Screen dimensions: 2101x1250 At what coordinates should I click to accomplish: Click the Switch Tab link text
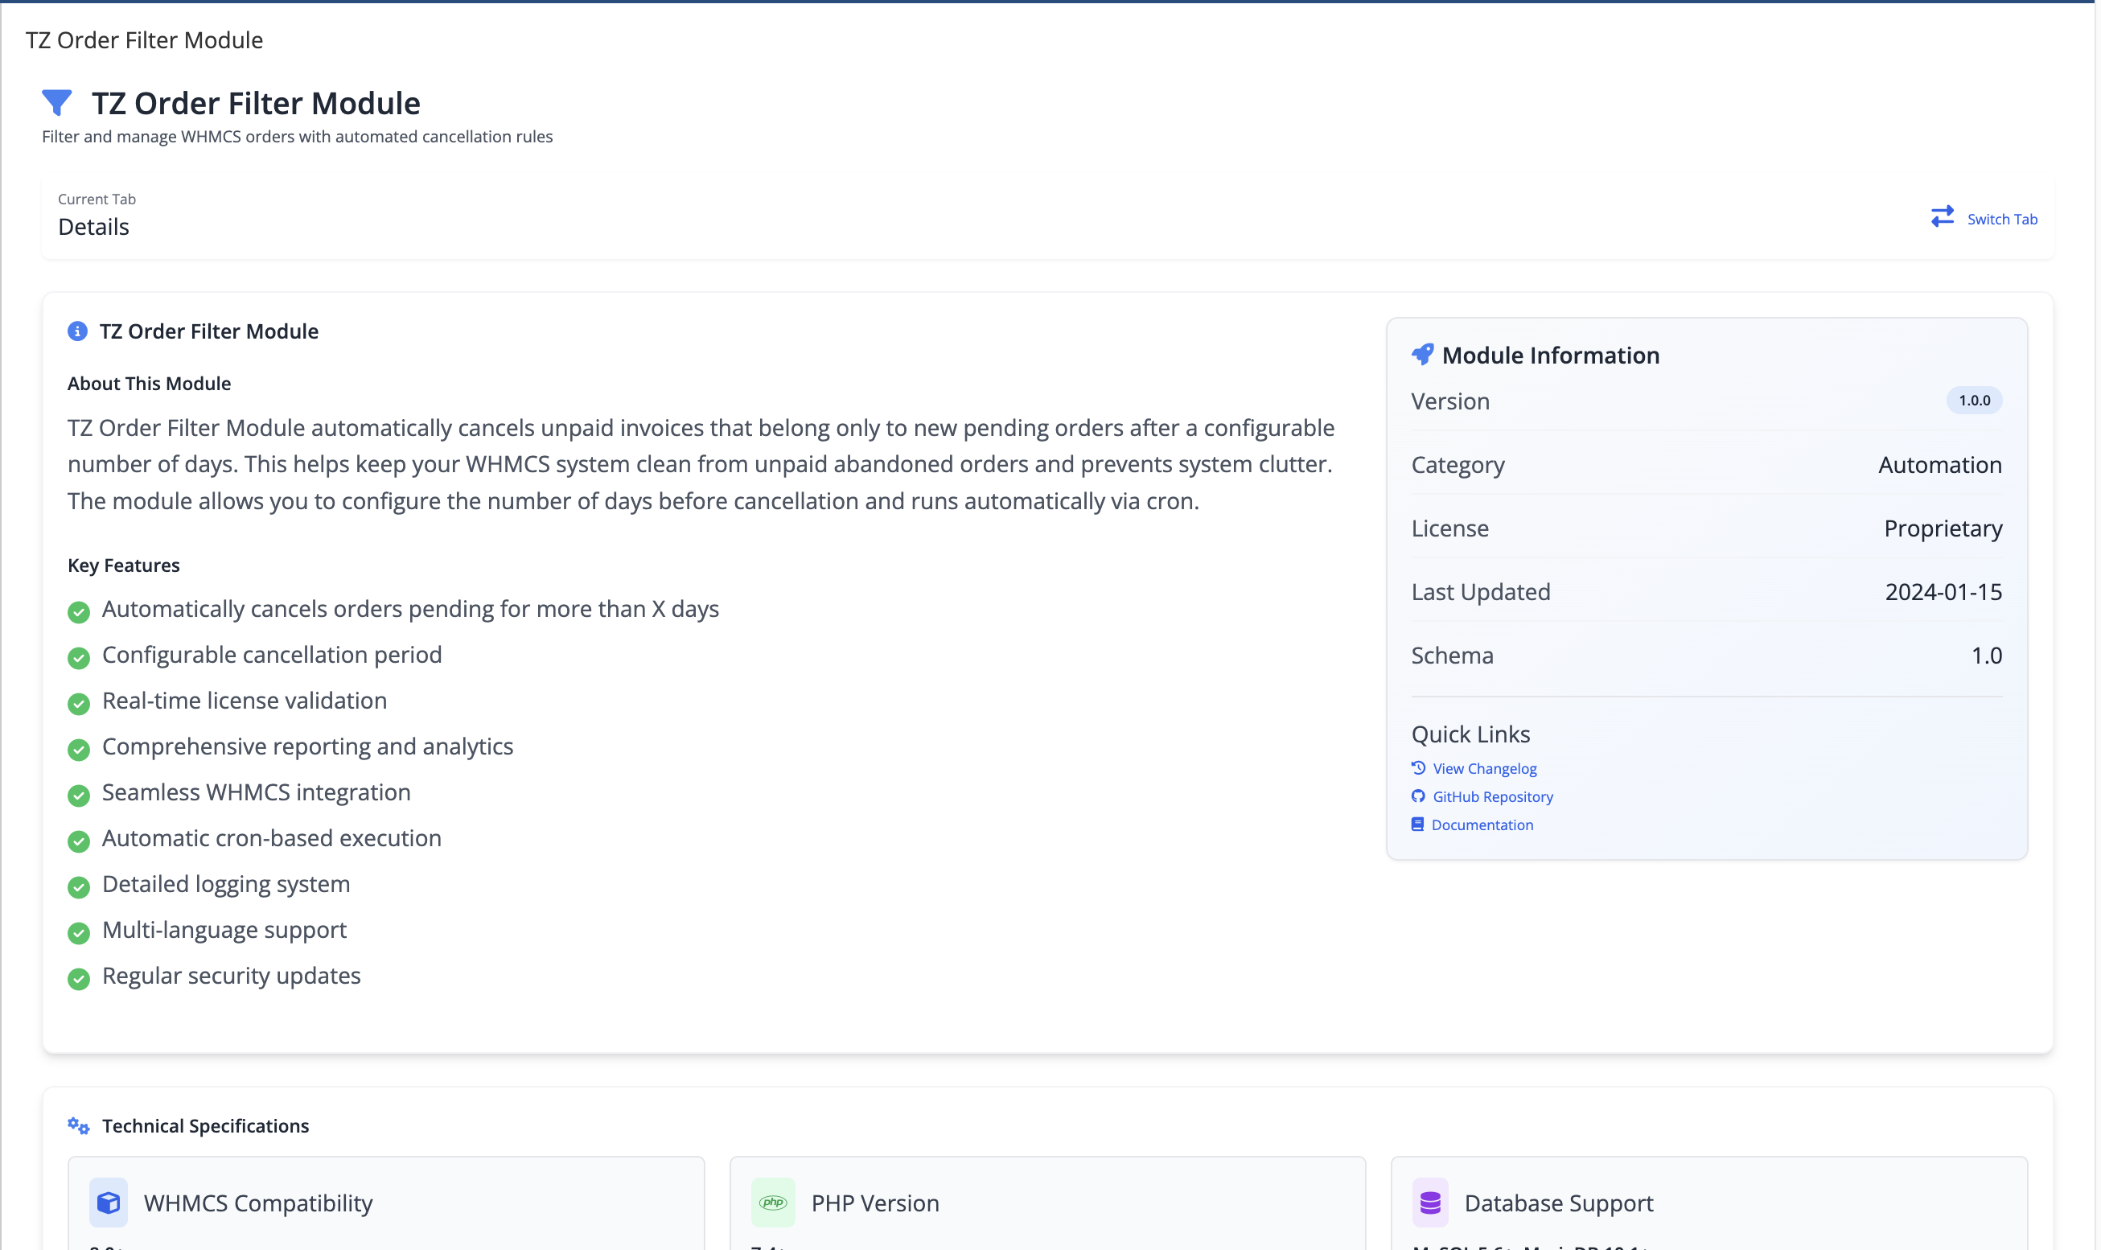(2000, 218)
